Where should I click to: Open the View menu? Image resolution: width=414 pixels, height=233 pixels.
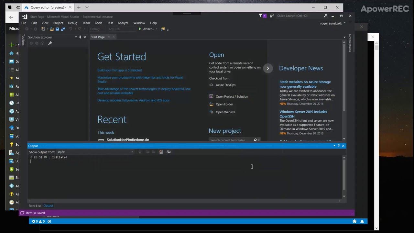[x=45, y=23]
